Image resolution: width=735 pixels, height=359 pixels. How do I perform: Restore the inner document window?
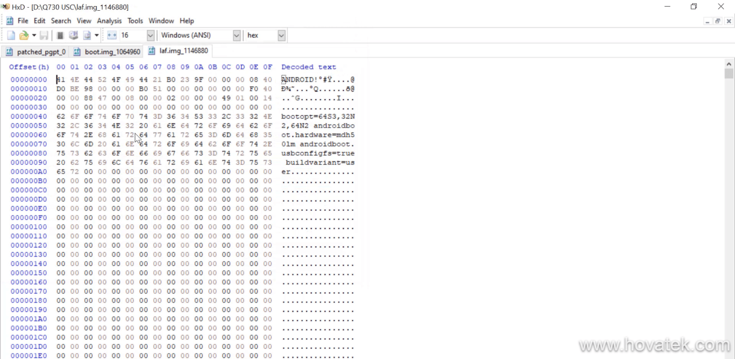(x=718, y=21)
